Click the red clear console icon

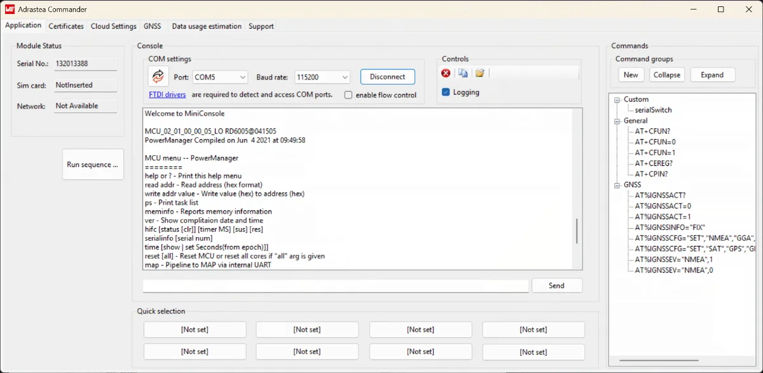tap(446, 73)
